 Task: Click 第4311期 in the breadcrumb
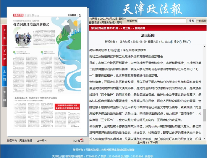pos(113,28)
